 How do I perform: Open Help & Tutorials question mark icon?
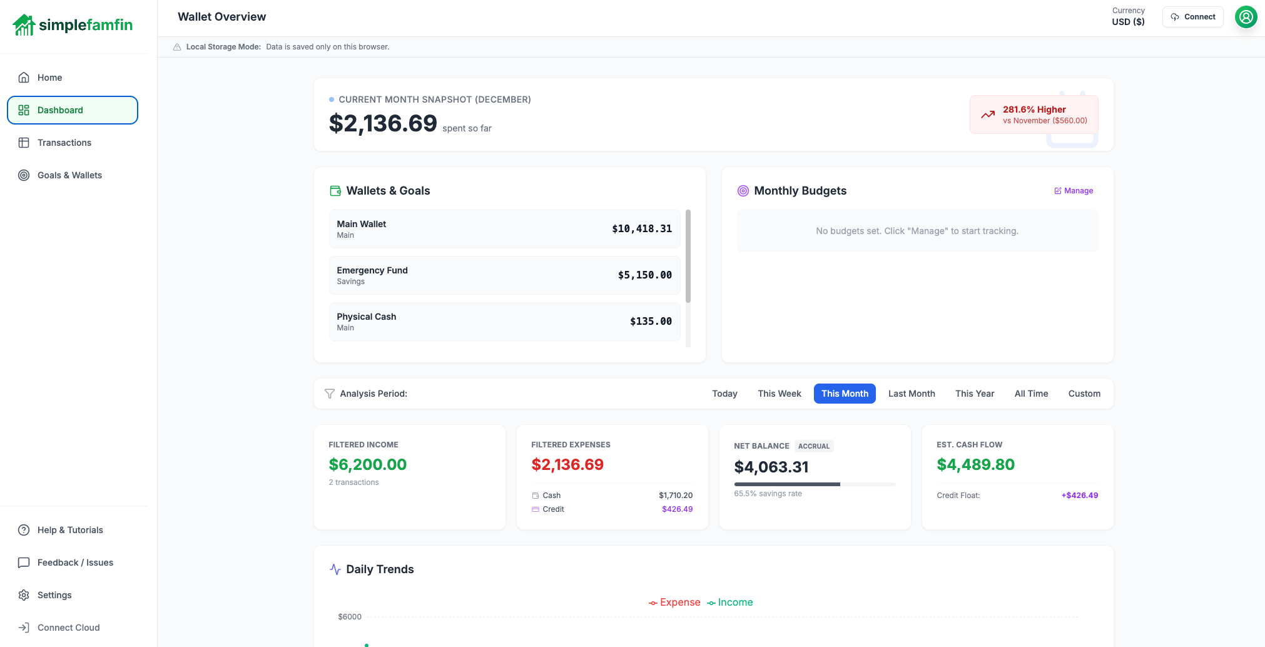[24, 530]
